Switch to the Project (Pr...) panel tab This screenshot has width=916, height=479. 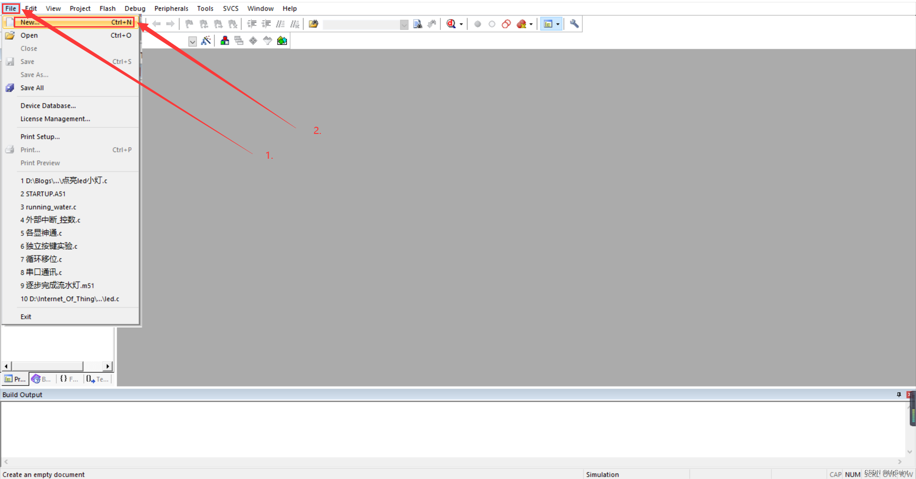coord(15,379)
